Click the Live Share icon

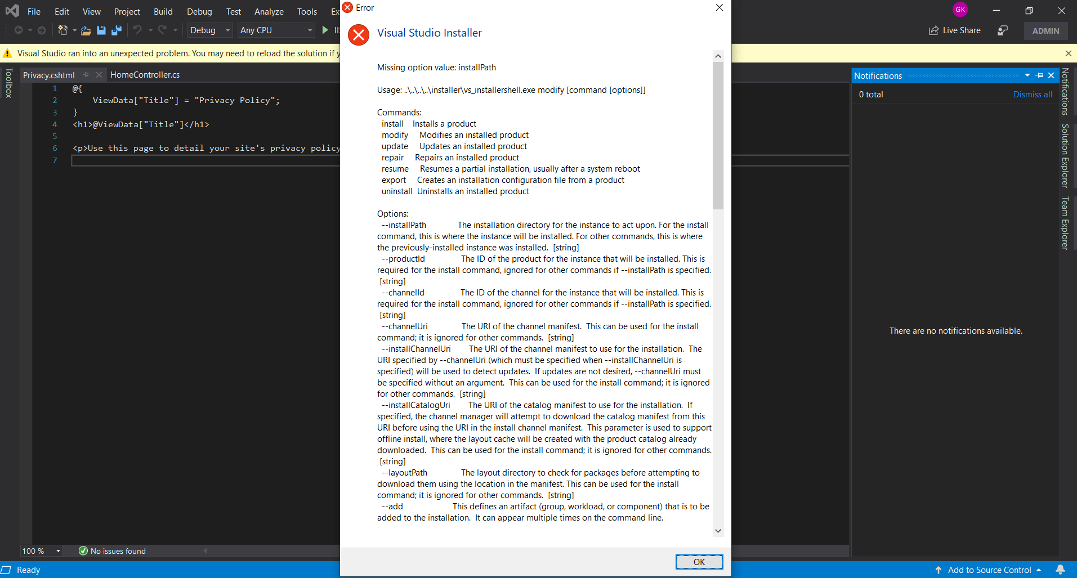934,30
